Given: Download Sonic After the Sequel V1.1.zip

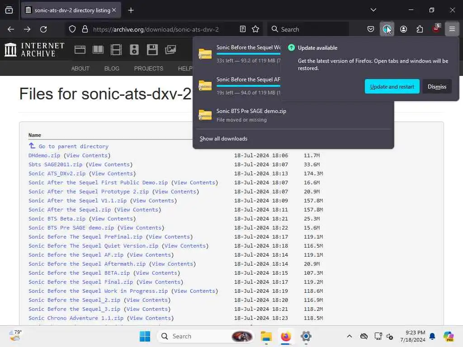Looking at the screenshot, I should (77, 201).
